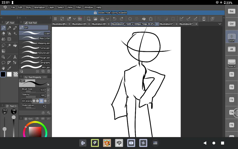Select the Liquify mesh tool
This screenshot has width=238, height=149.
[x=9, y=39]
